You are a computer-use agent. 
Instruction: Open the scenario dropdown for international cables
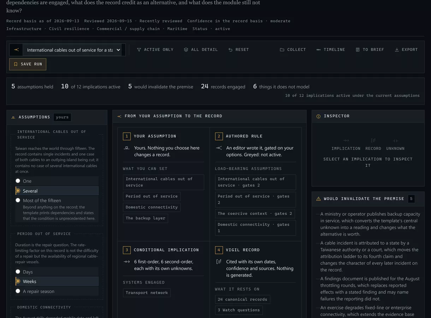[x=74, y=50]
